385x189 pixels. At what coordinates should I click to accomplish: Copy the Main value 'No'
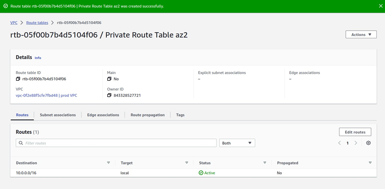point(109,79)
